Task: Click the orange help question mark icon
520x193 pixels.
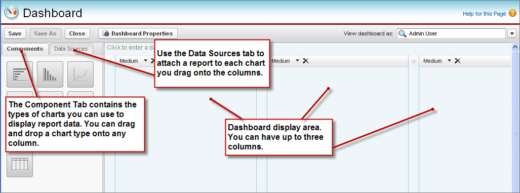Action: (512, 14)
